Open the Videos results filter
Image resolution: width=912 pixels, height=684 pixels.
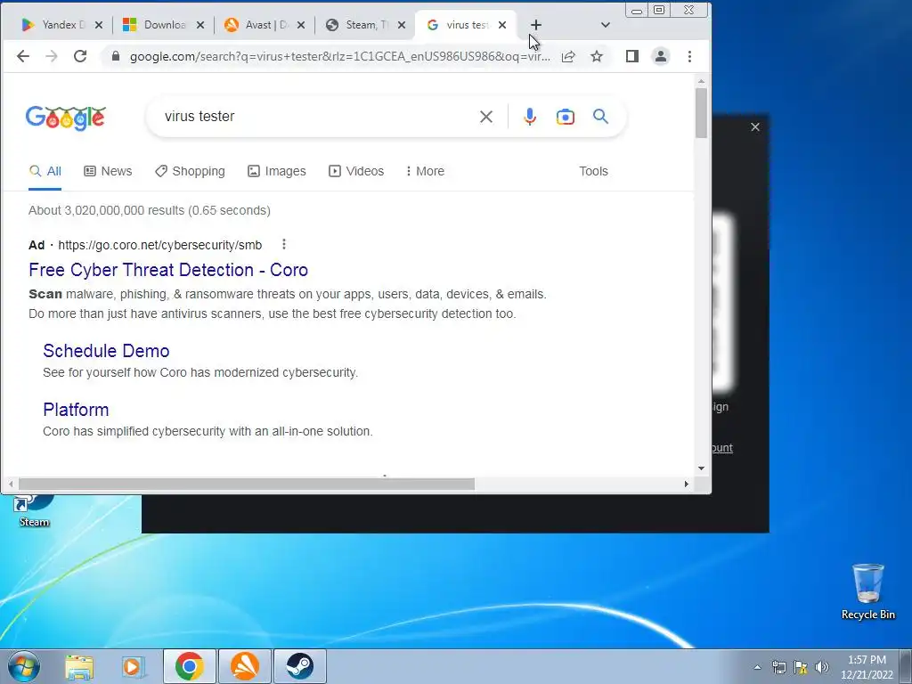click(x=356, y=171)
